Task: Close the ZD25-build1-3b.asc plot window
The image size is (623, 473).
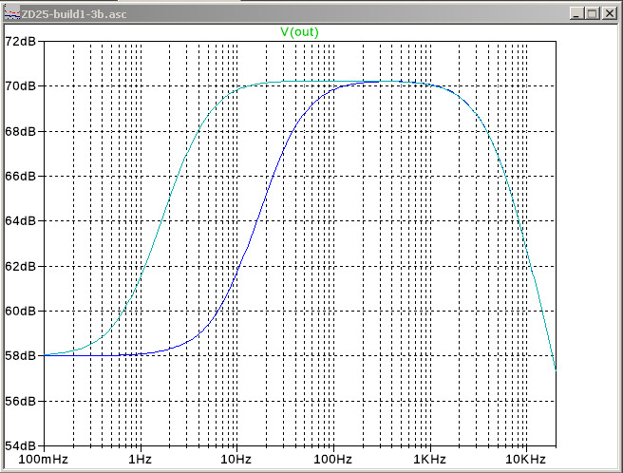Action: click(x=609, y=14)
